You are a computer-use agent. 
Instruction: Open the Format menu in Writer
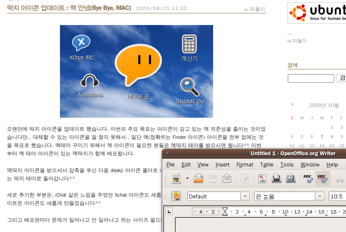(245, 165)
